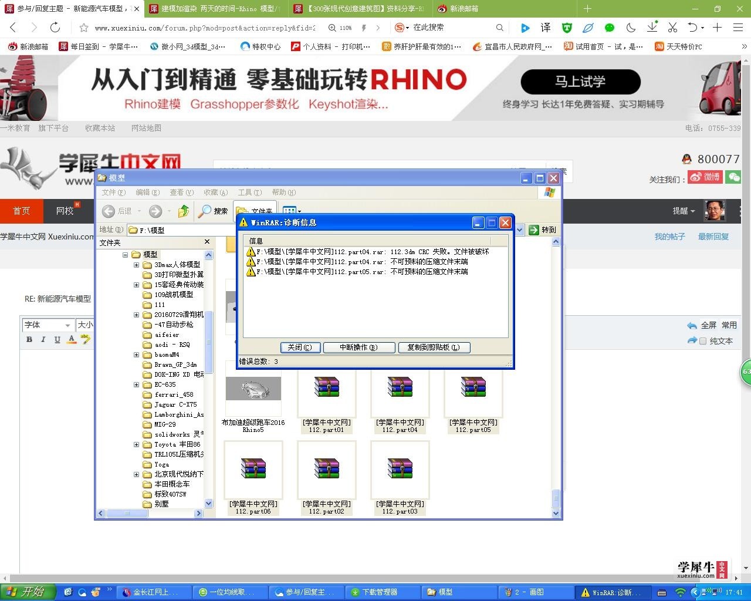The height and width of the screenshot is (601, 751).
Task: Open font color picker in editor
Action: 72,339
